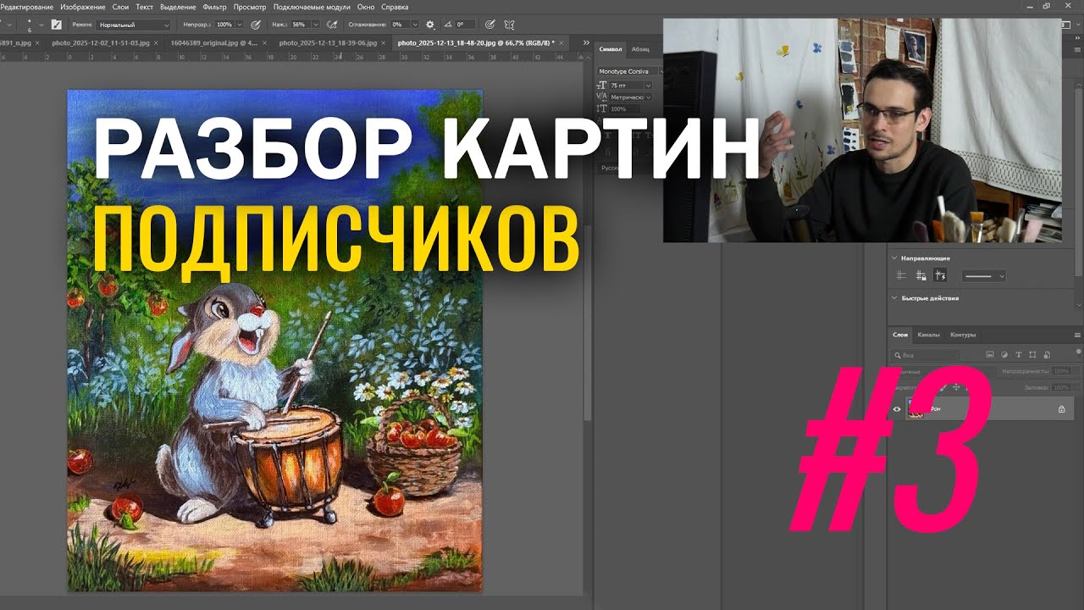Open the Подключаемые модули menu
The width and height of the screenshot is (1084, 610).
312,7
